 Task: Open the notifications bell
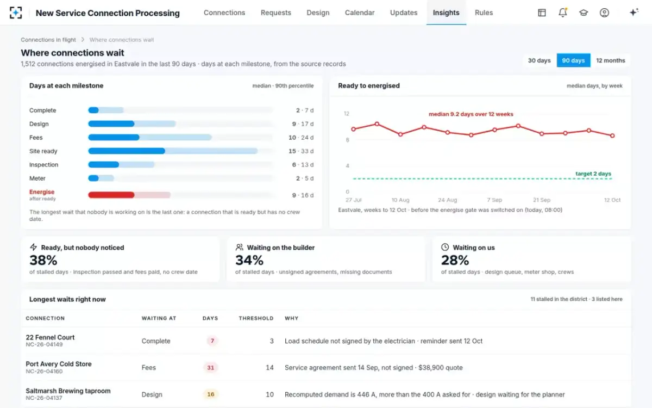(563, 13)
